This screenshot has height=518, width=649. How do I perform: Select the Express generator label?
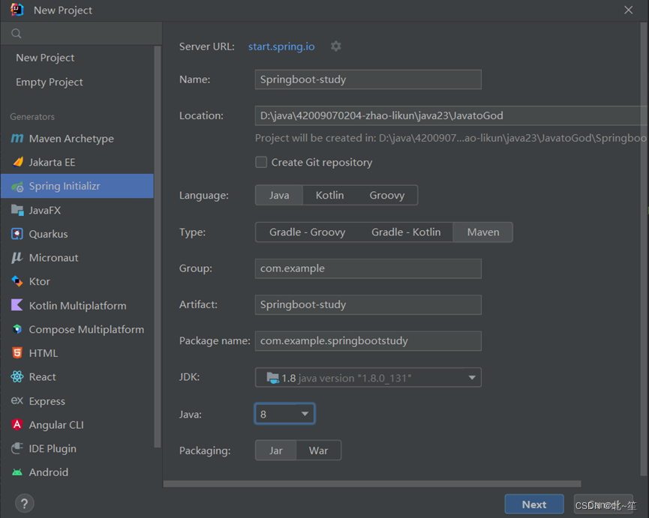(47, 401)
